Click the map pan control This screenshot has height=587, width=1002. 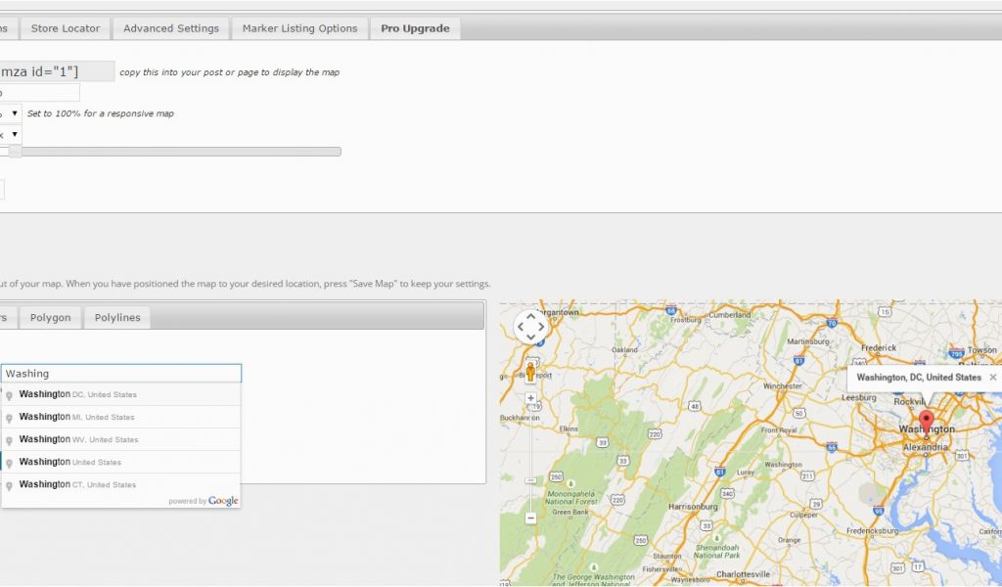[530, 327]
